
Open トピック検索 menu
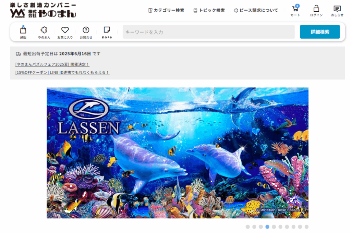pyautogui.click(x=209, y=10)
